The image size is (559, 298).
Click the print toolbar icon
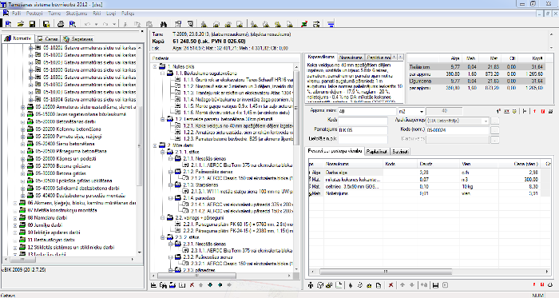click(61, 24)
